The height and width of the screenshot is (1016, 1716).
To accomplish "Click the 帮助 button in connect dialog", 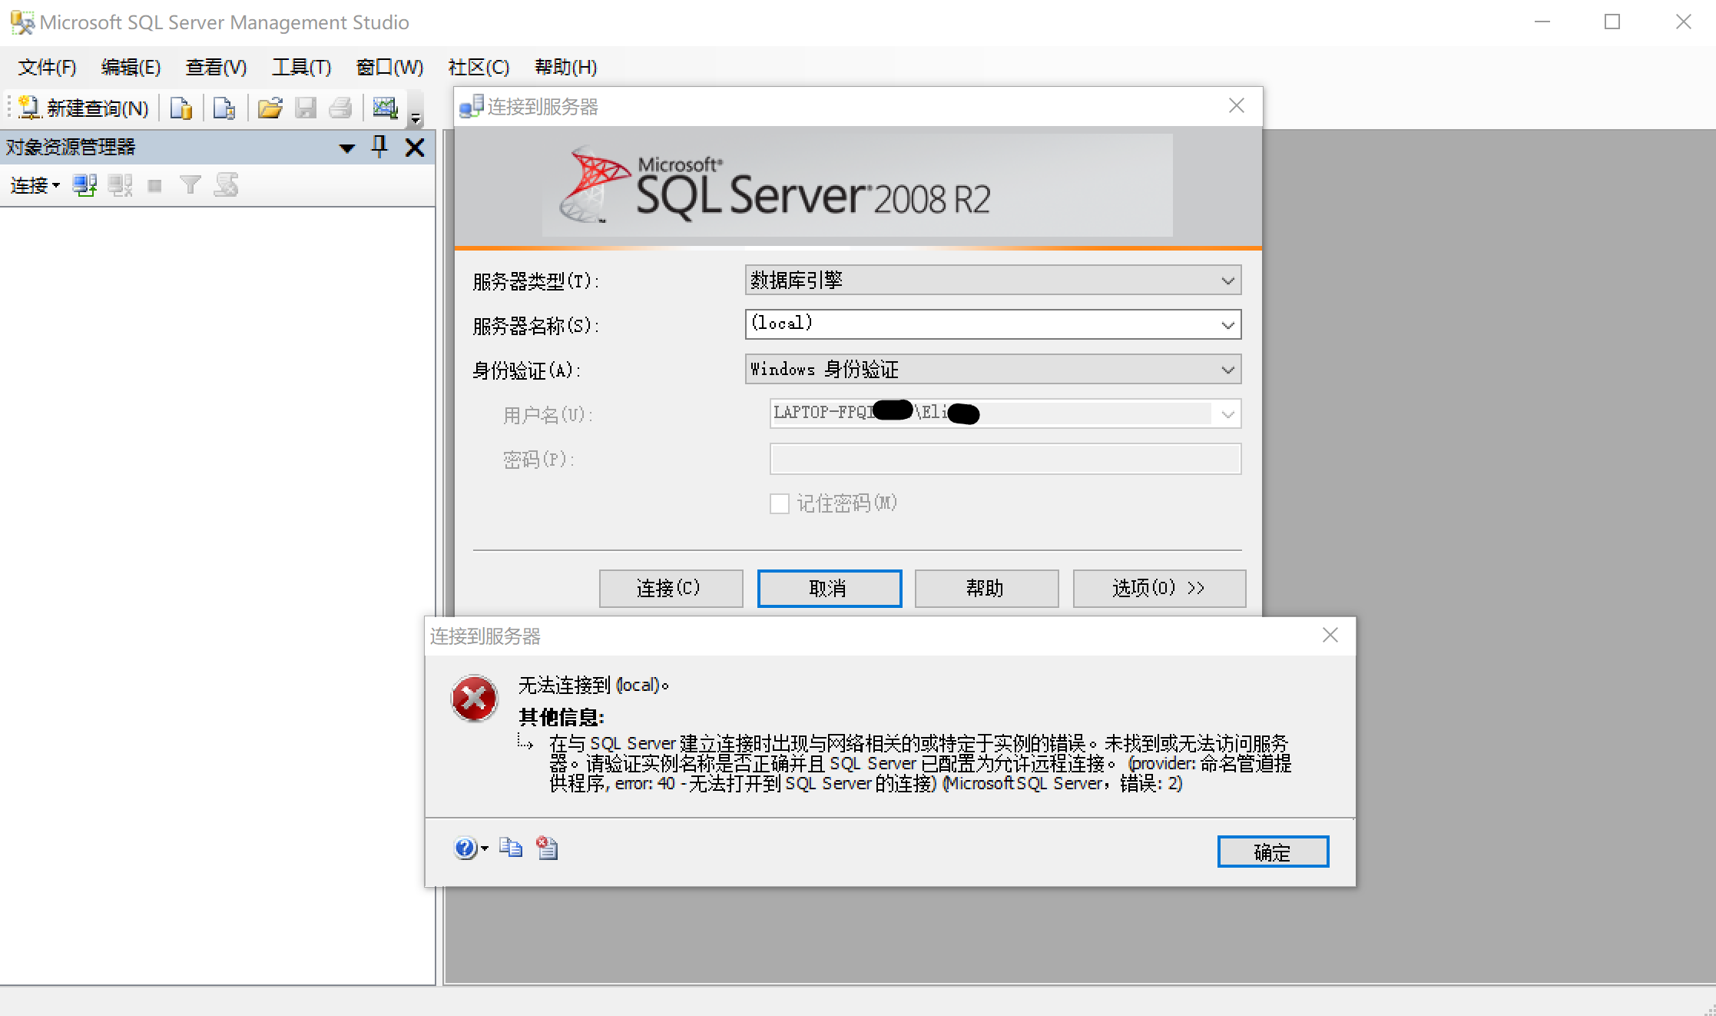I will [987, 589].
